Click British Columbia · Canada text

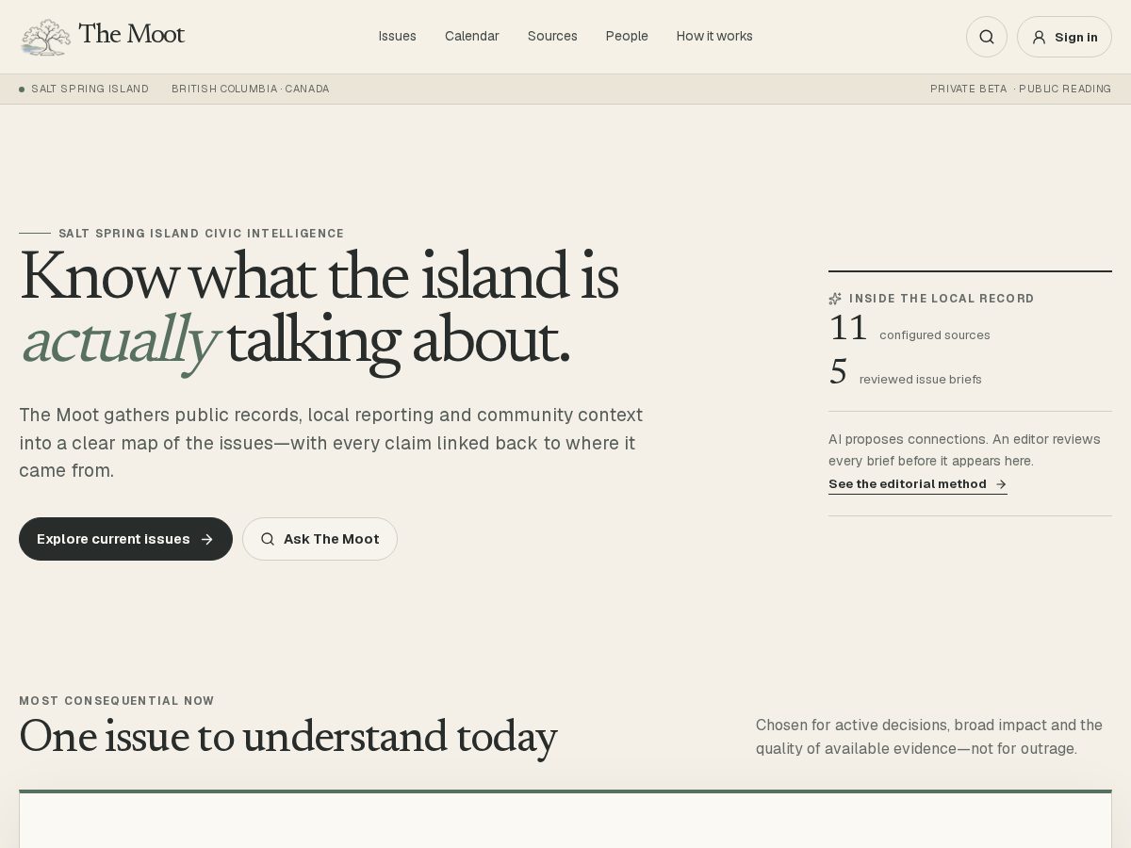(250, 90)
